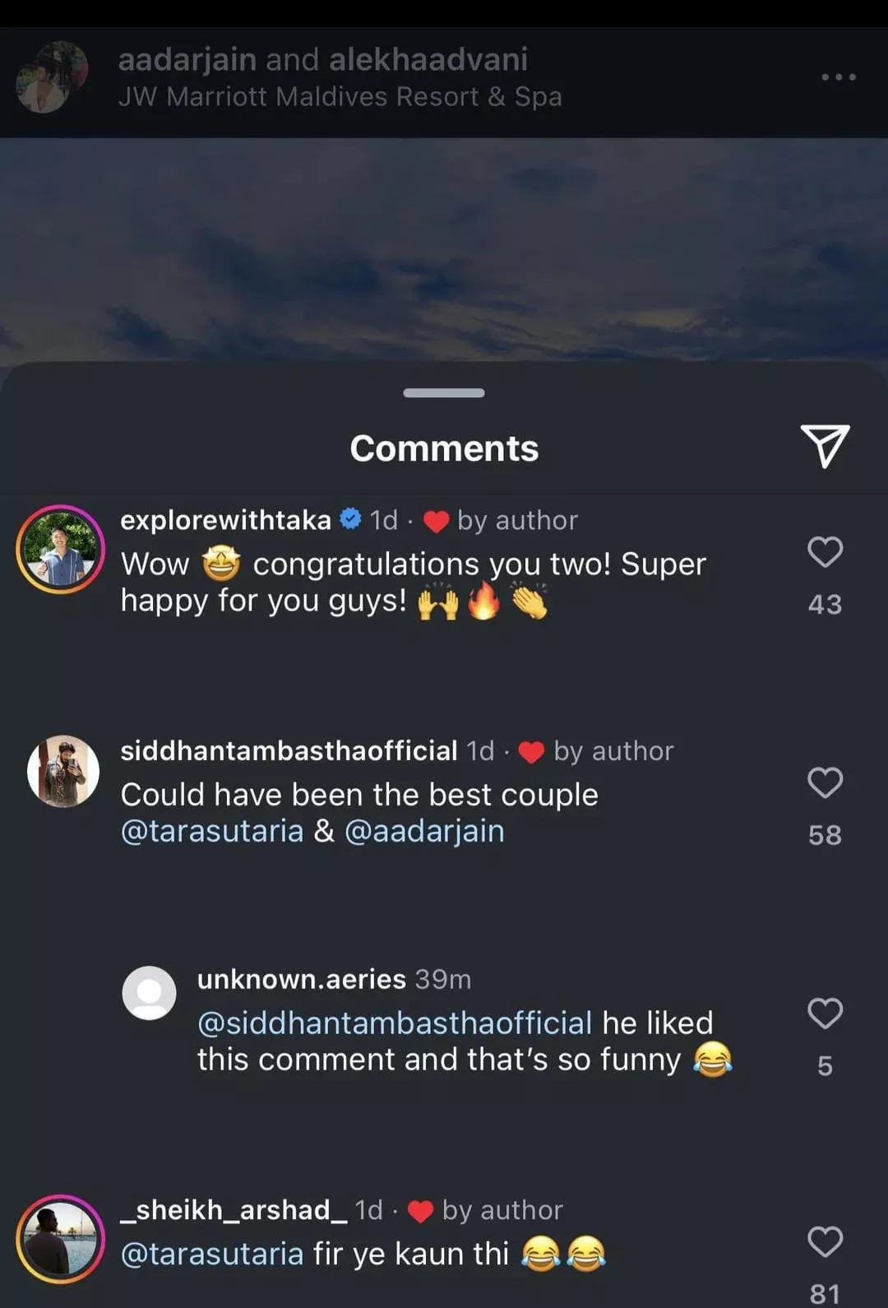Open the aadarjain username in post header
Image resolution: width=888 pixels, height=1308 pixels.
click(x=187, y=59)
